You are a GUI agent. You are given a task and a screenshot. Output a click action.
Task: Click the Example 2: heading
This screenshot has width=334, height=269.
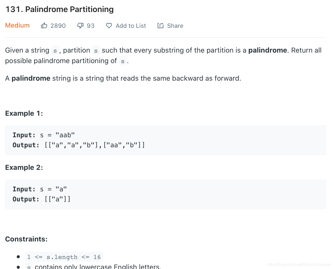[x=24, y=168]
